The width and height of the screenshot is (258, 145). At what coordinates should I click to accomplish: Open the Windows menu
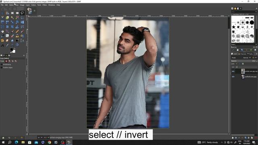[x=52, y=5]
